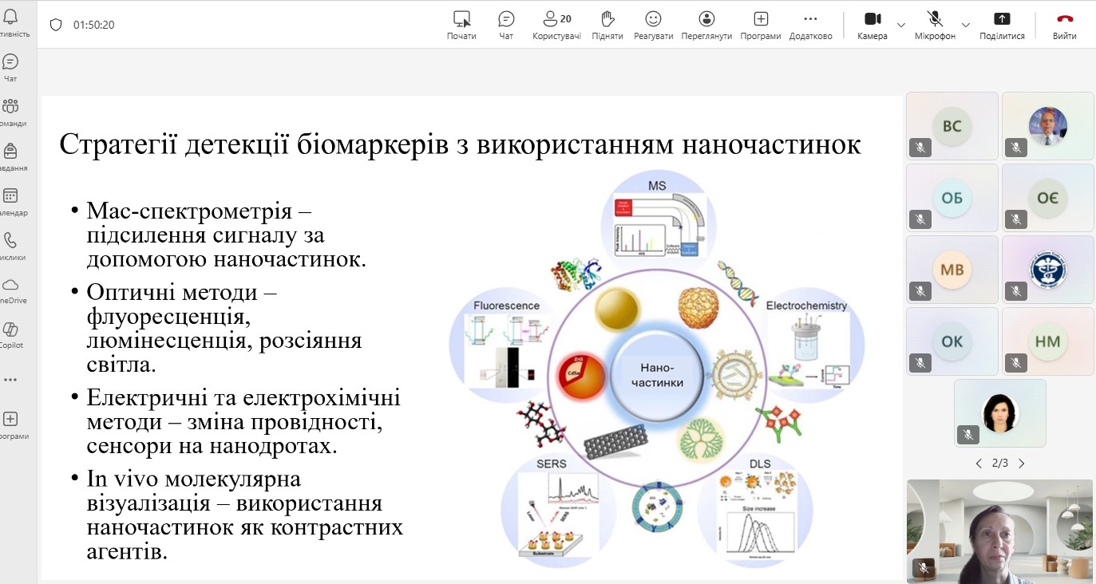
Task: Go to Команди in the left sidebar
Action: [x=11, y=112]
